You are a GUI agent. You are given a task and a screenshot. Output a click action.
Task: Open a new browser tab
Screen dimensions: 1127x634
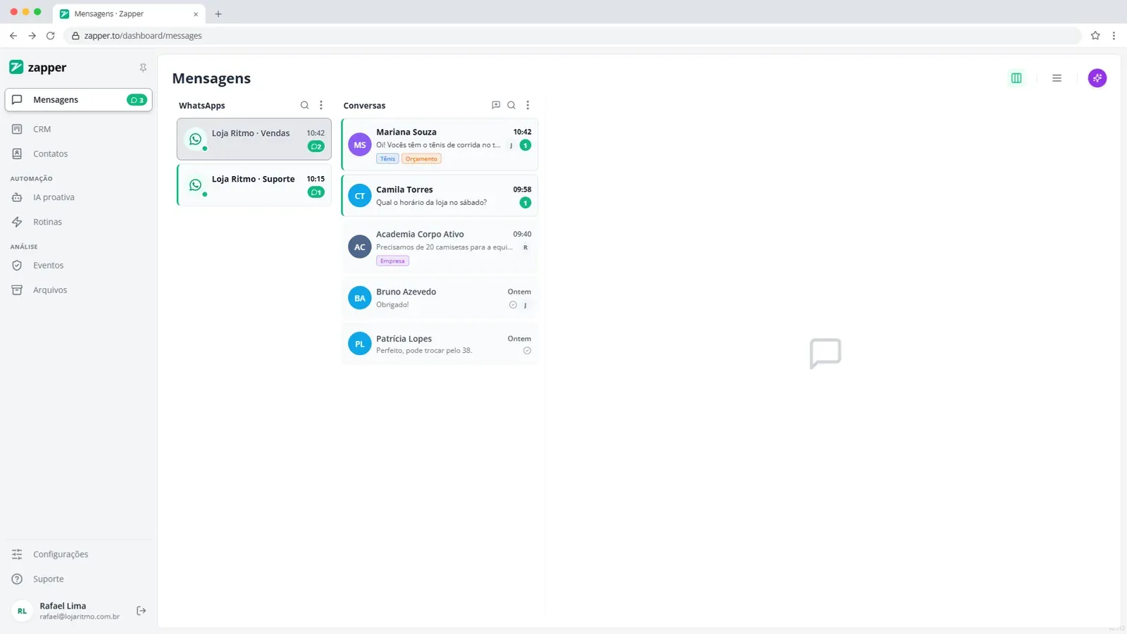pyautogui.click(x=218, y=13)
